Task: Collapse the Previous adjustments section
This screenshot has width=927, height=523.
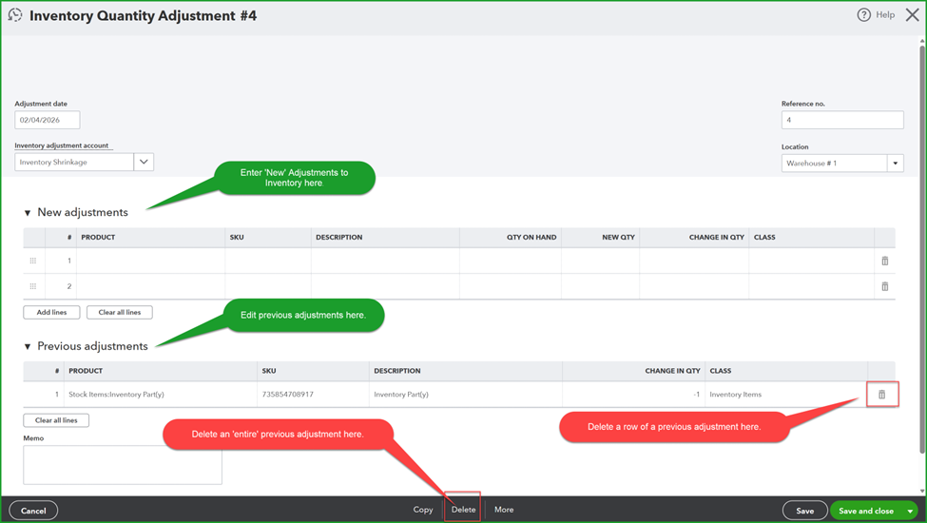Action: 28,346
